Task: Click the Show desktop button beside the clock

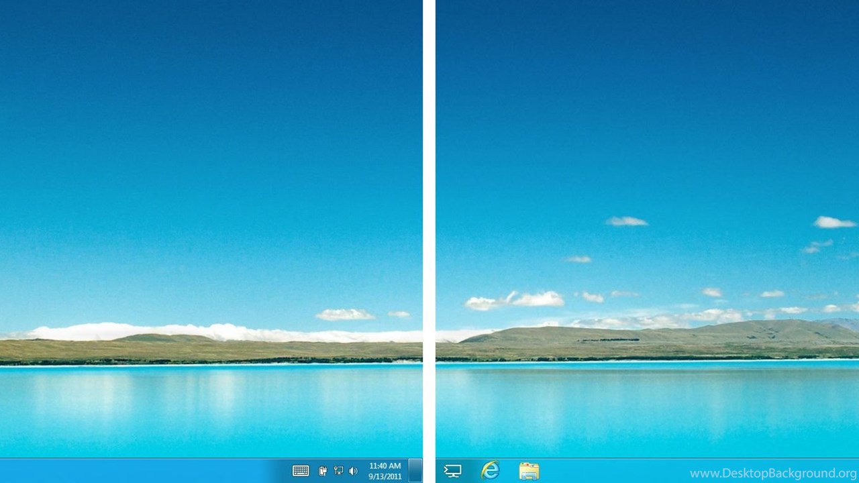Action: pos(415,471)
